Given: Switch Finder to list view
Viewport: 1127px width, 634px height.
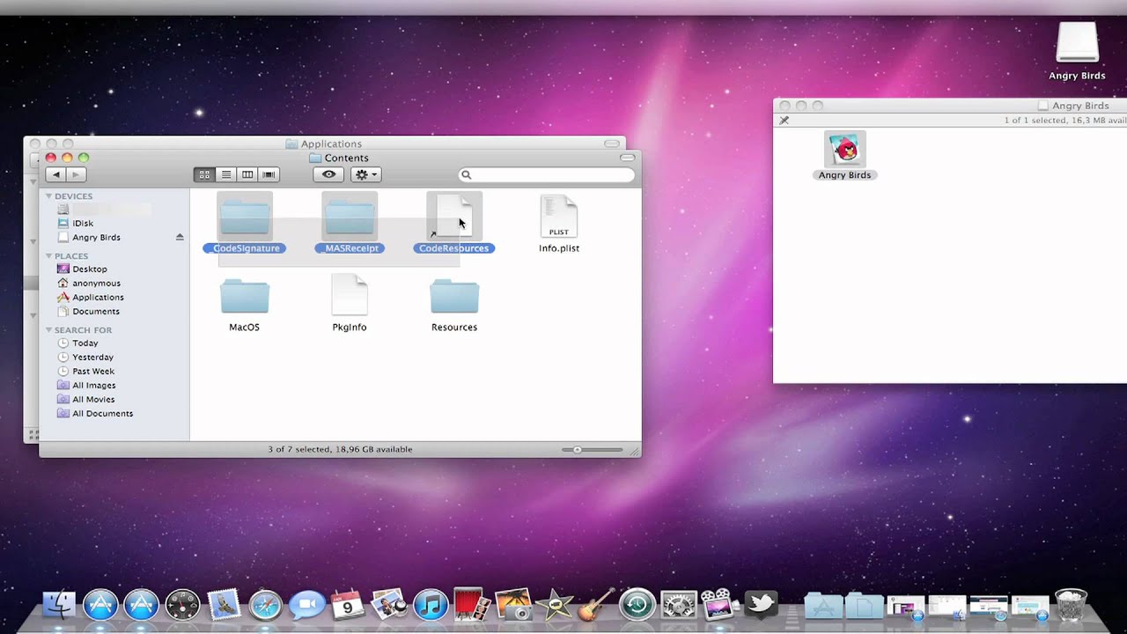Looking at the screenshot, I should click(226, 175).
